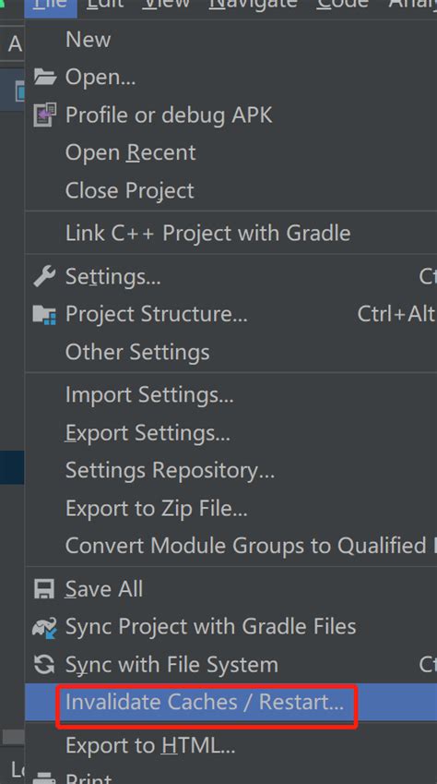Click the Project Structure folder icon
The width and height of the screenshot is (437, 784).
click(x=44, y=315)
